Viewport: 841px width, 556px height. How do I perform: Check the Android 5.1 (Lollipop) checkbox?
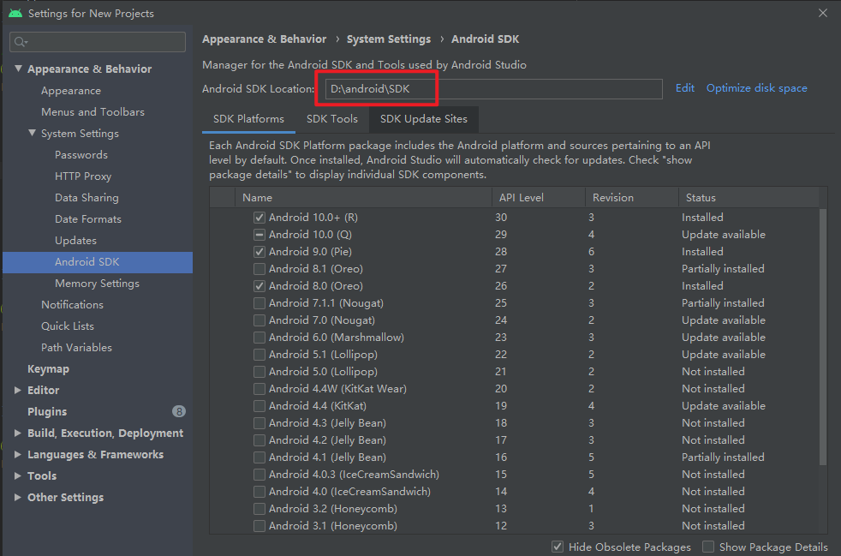pos(259,355)
